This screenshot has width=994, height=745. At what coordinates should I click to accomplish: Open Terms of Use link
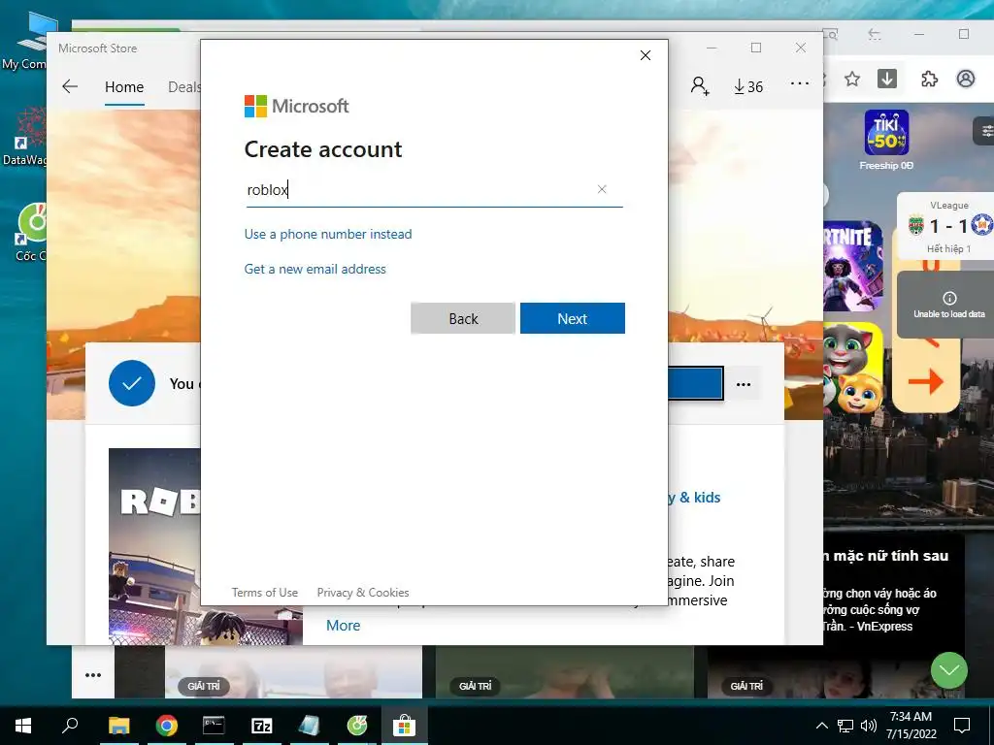pos(264,593)
